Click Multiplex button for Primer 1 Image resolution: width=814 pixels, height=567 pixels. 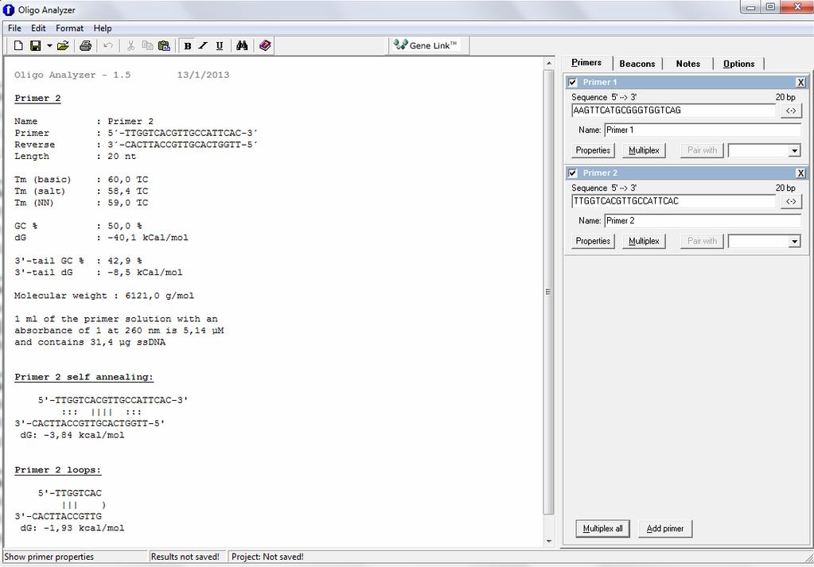tap(644, 150)
